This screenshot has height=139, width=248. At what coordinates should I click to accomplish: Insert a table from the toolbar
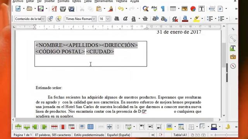[x=173, y=8]
